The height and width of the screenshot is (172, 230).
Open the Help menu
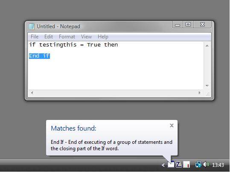tap(103, 37)
